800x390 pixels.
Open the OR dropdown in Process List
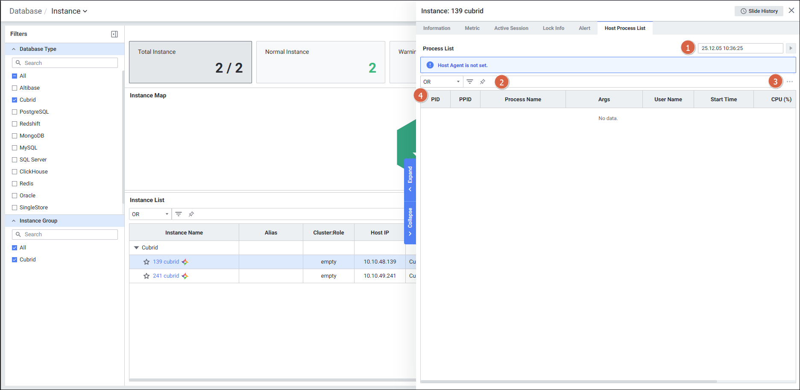click(441, 82)
